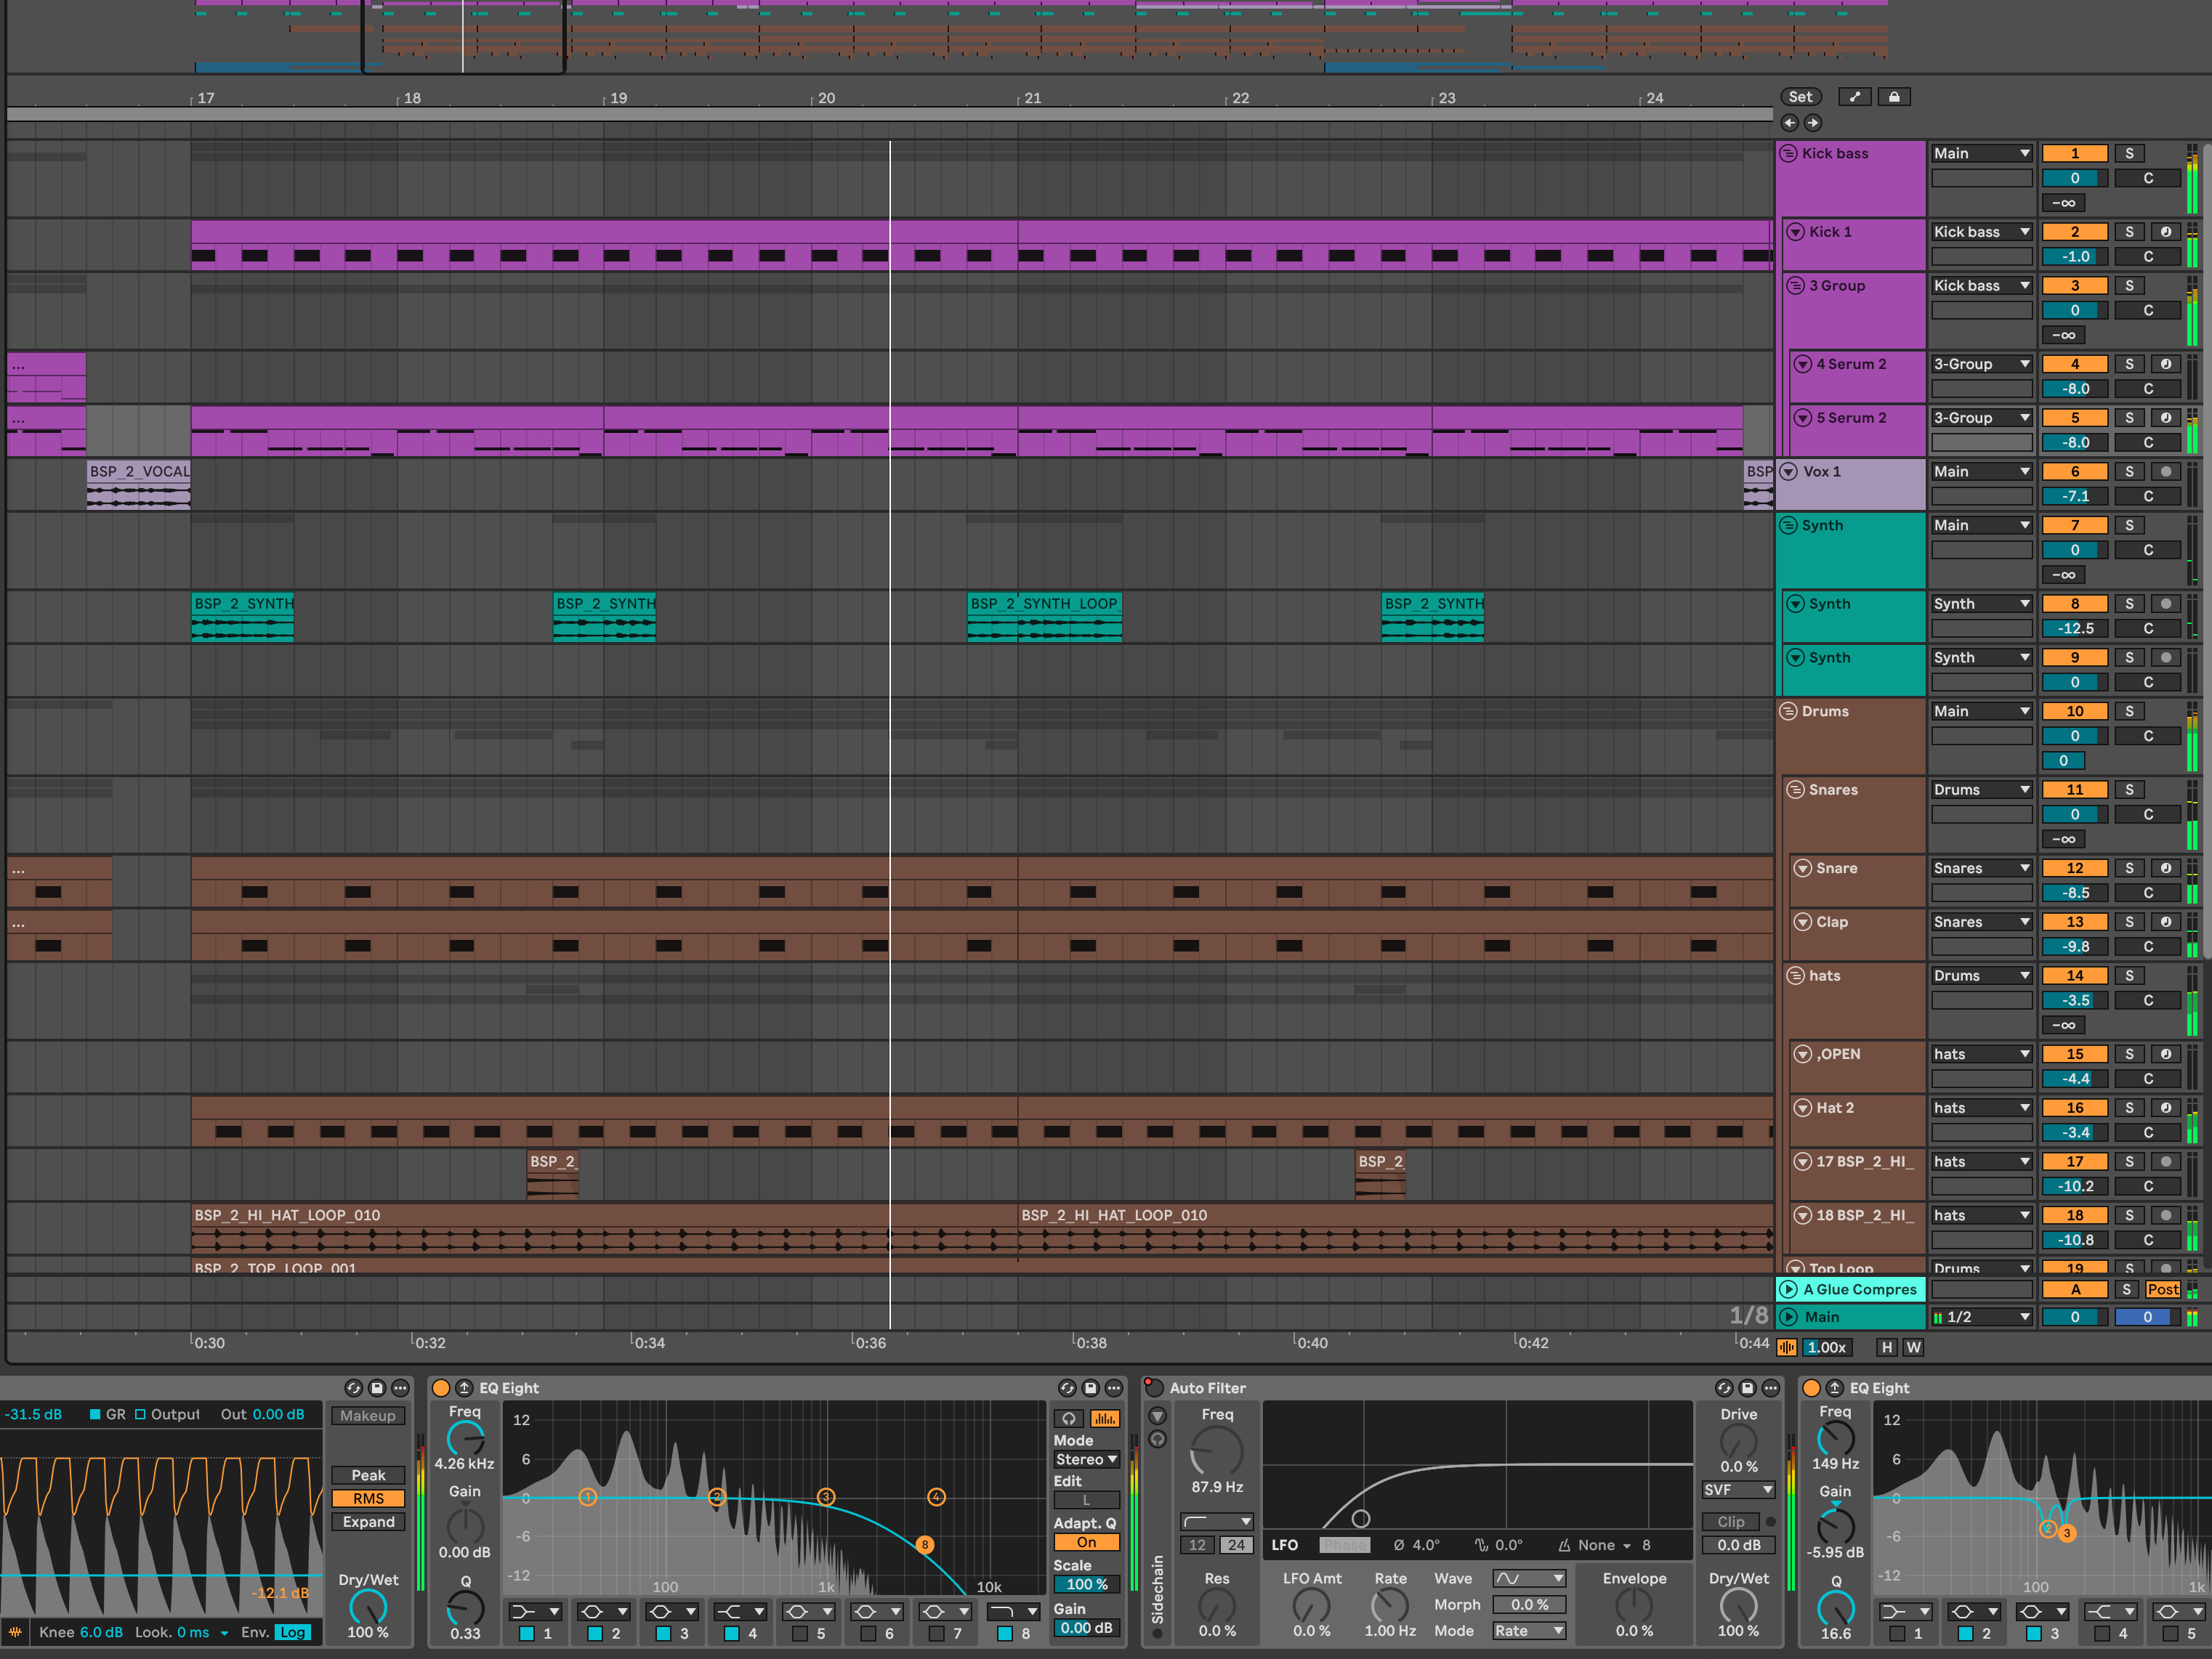Toggle Adapt. Q On button
2212x1659 pixels.
(x=1087, y=1543)
